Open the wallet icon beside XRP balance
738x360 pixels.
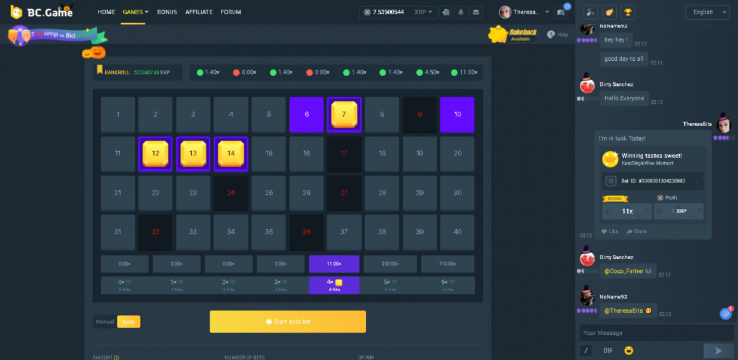tap(446, 12)
